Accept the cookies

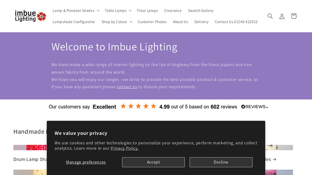153,162
